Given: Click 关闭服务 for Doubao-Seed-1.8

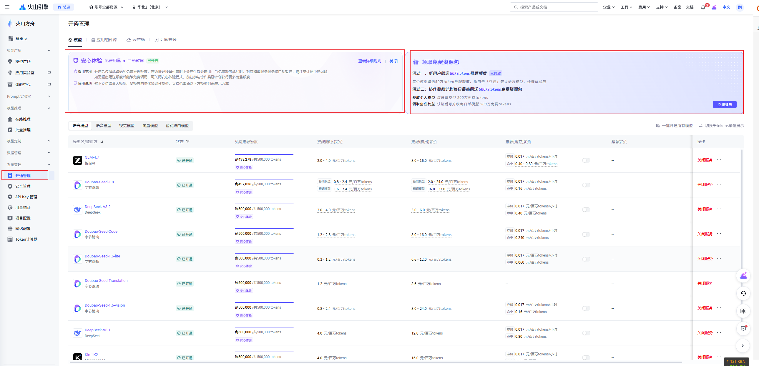Looking at the screenshot, I should (705, 185).
